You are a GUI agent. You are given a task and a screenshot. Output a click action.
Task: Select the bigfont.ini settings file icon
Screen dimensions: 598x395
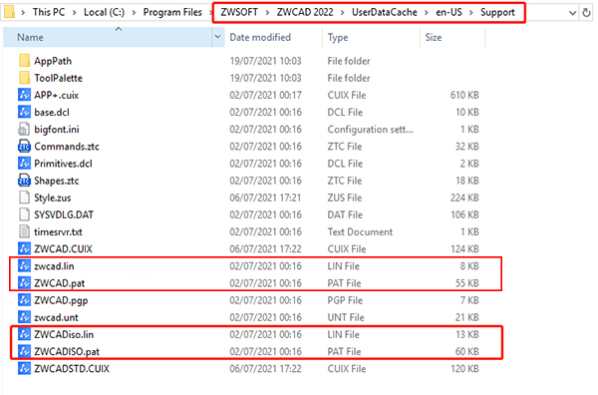tap(24, 129)
